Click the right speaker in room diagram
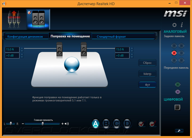The width and height of the screenshot is (192, 138). 84,49
